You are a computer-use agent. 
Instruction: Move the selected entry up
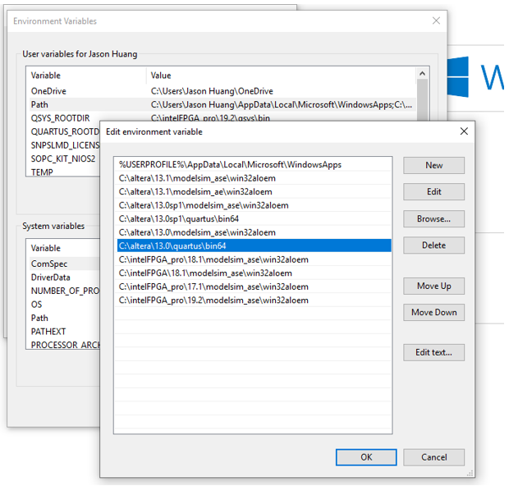pos(433,286)
